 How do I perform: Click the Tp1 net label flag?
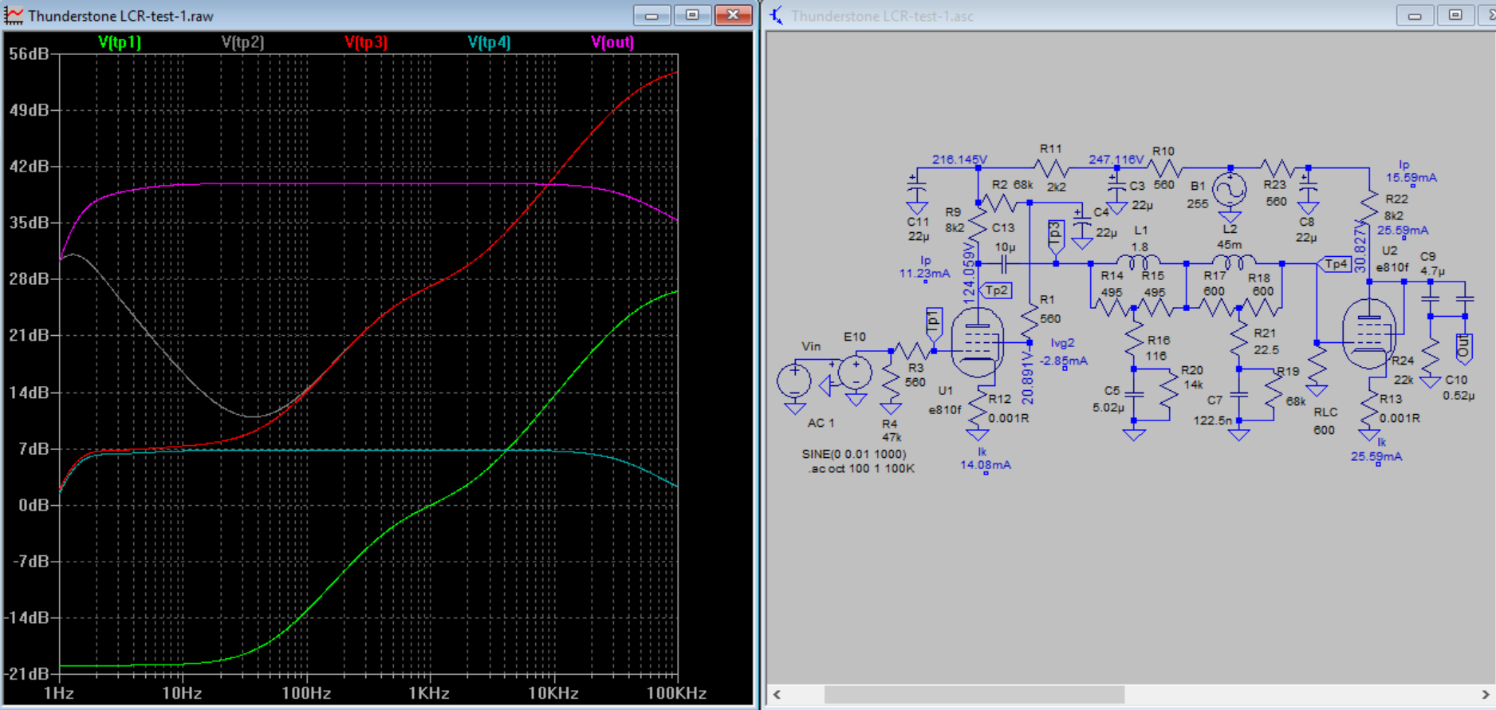pyautogui.click(x=934, y=324)
